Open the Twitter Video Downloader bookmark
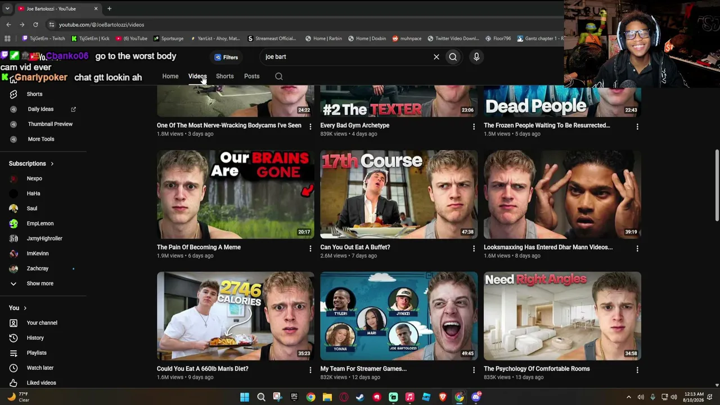720x405 pixels. [x=453, y=39]
